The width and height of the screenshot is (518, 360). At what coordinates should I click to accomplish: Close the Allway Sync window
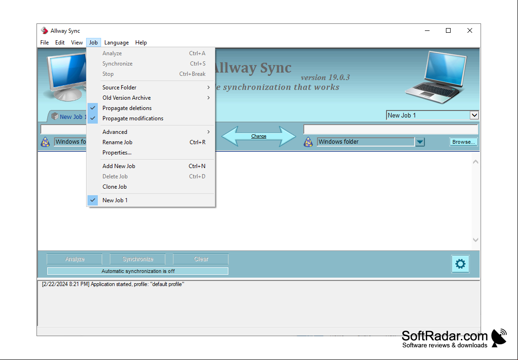point(470,31)
